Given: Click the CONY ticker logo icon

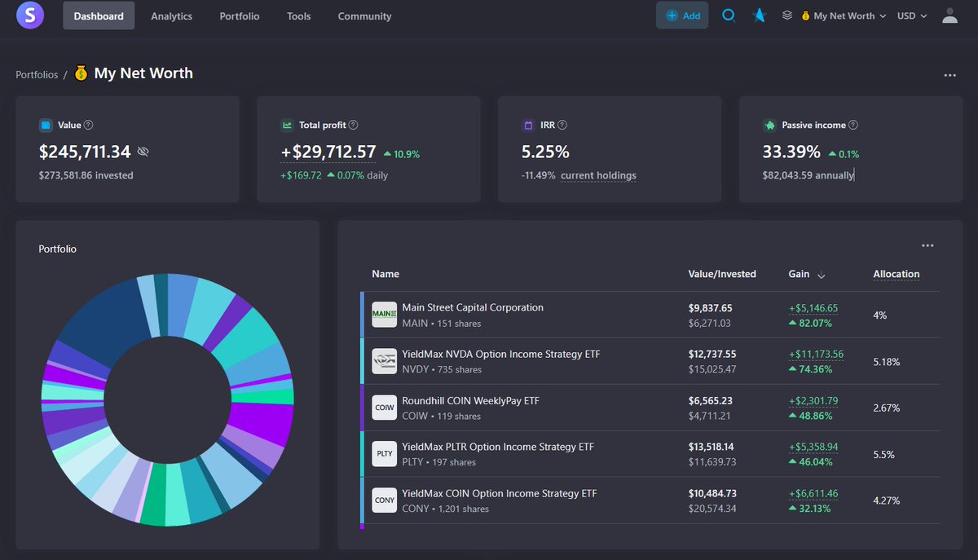Looking at the screenshot, I should point(384,500).
